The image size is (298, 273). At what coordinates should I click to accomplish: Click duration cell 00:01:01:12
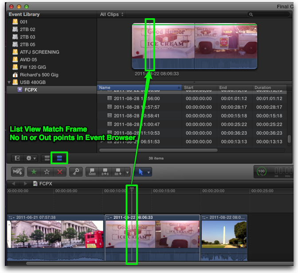click(269, 98)
